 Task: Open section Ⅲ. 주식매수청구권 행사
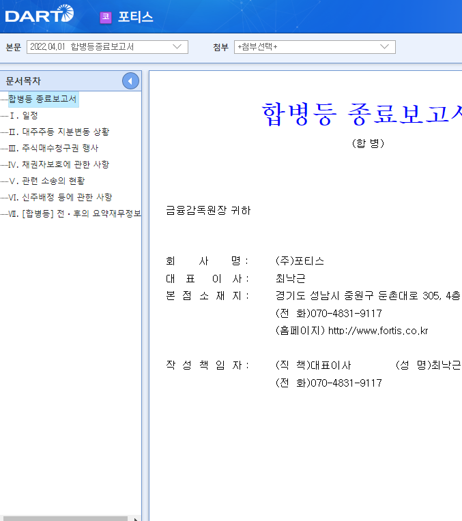pyautogui.click(x=53, y=148)
